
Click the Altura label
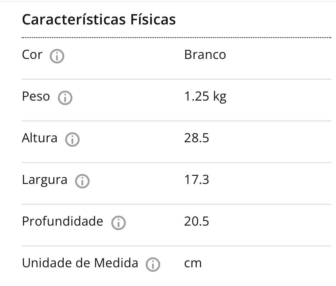coord(40,138)
